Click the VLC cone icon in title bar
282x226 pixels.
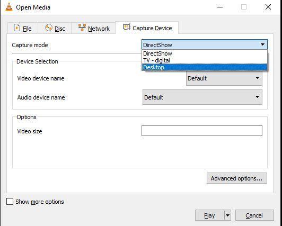tap(9, 7)
